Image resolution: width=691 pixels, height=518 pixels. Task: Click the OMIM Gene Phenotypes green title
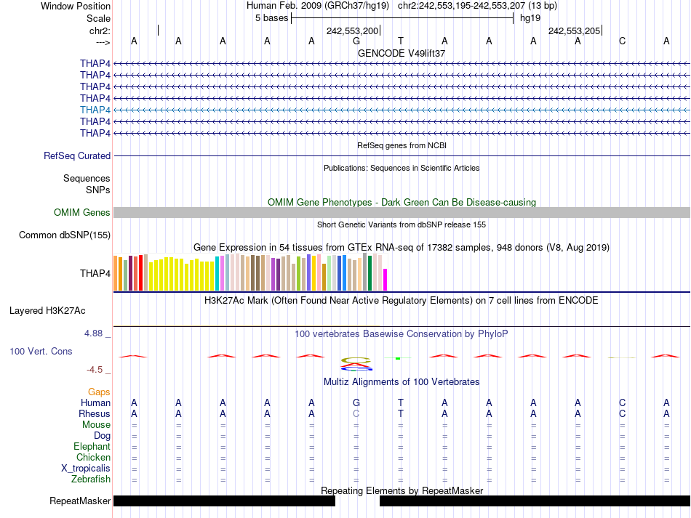tap(402, 202)
